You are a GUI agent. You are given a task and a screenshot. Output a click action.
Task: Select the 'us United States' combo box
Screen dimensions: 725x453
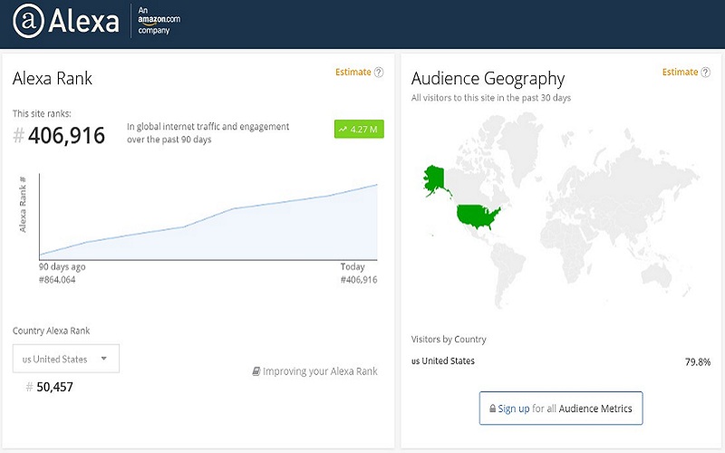point(65,359)
